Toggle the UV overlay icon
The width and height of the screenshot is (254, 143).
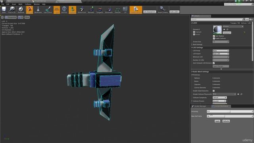(125, 10)
